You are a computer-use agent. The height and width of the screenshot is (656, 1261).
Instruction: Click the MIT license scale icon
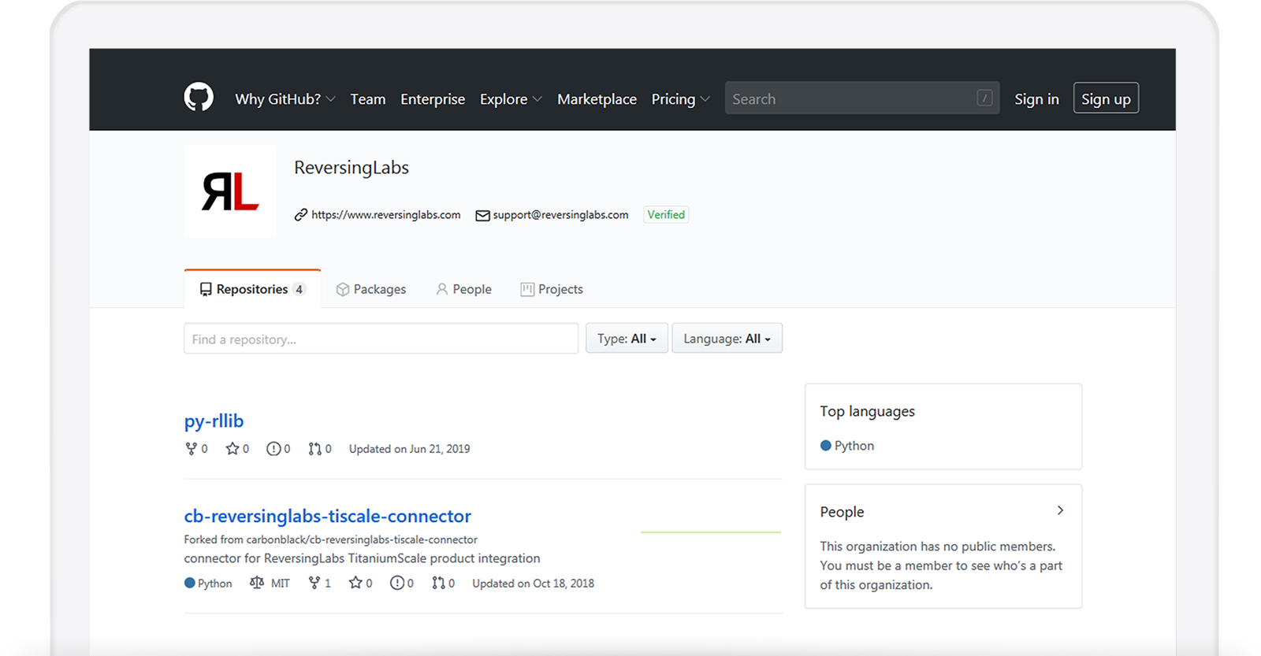tap(257, 583)
